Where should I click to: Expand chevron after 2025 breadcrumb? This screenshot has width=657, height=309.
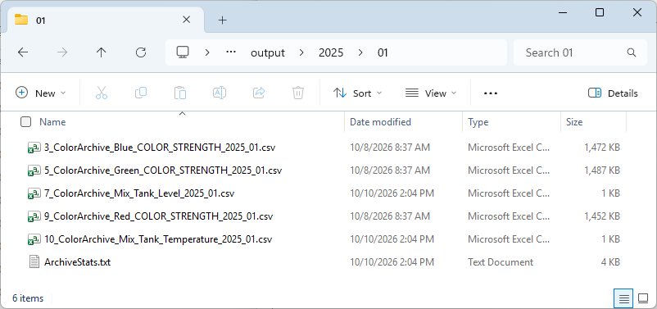point(360,52)
